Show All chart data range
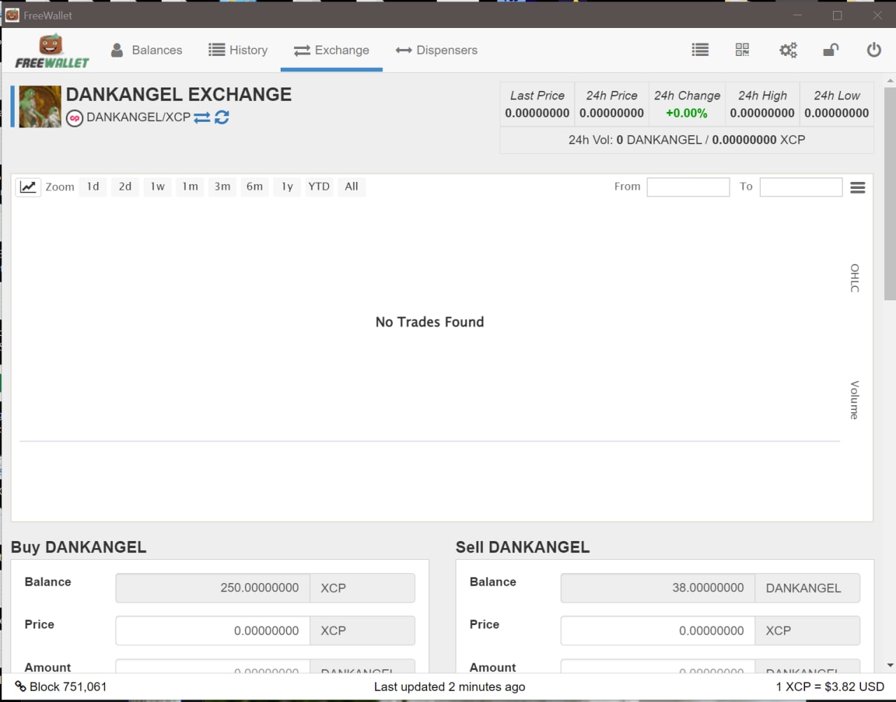This screenshot has height=702, width=896. point(351,187)
